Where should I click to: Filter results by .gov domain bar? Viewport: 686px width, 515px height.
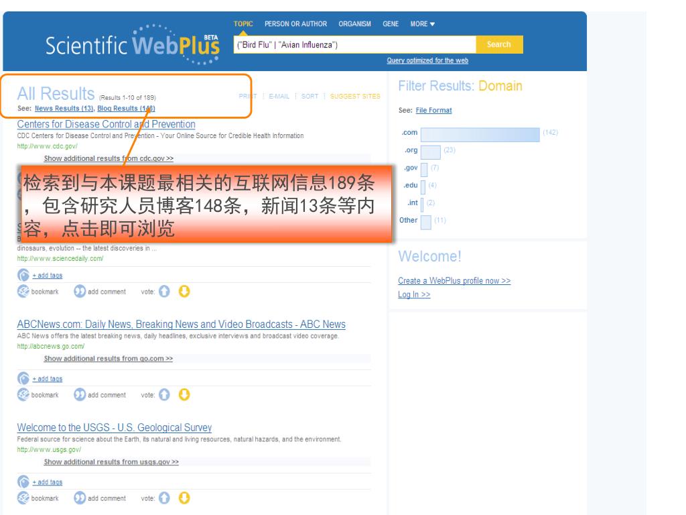pyautogui.click(x=424, y=170)
